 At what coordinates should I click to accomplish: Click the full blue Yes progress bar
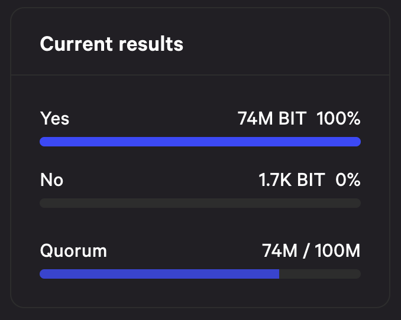[200, 142]
